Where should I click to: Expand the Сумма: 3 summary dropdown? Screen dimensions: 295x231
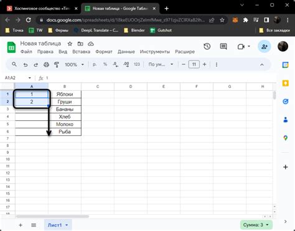tap(256, 225)
